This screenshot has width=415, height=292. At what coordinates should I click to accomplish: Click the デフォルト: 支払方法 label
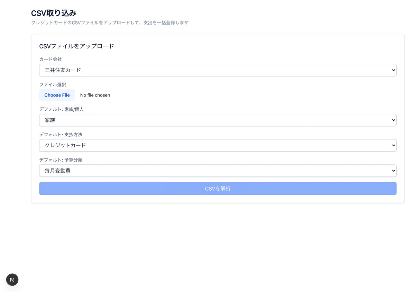61,135
